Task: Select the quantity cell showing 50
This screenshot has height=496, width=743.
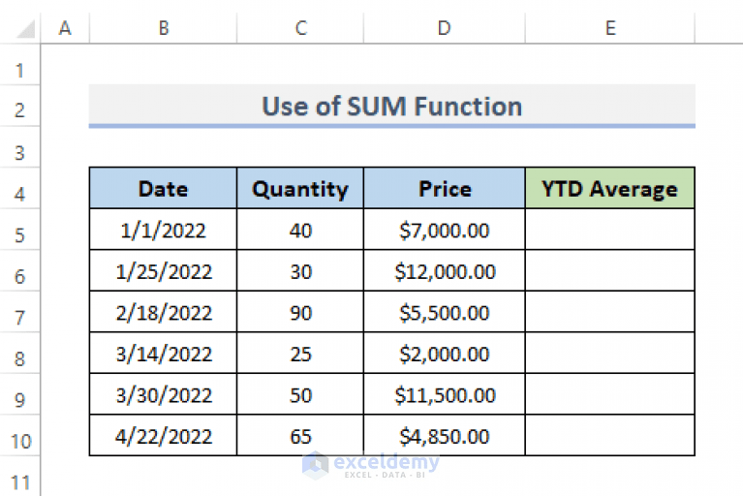Action: click(x=300, y=394)
